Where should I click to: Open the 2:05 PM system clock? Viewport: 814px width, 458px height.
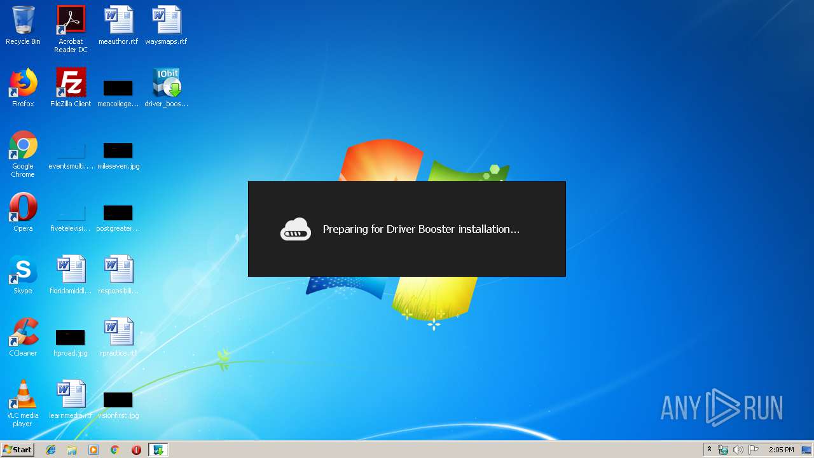pyautogui.click(x=781, y=450)
